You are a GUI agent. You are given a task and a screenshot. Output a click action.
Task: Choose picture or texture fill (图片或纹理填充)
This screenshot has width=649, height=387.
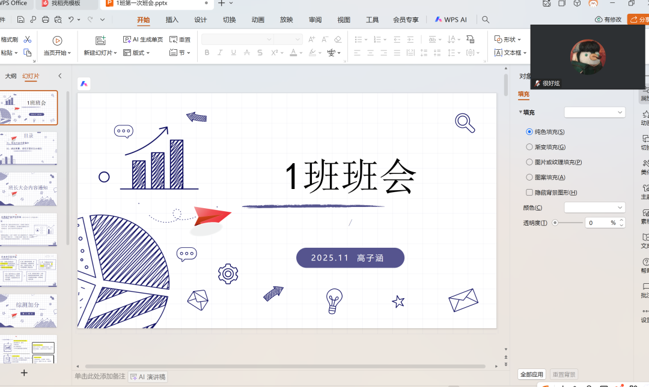pos(529,162)
